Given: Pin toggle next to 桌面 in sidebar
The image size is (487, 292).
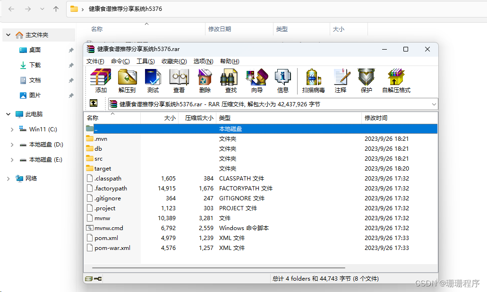Looking at the screenshot, I should (71, 50).
